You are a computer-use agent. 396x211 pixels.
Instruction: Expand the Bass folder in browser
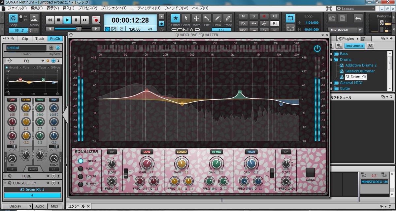332,54
